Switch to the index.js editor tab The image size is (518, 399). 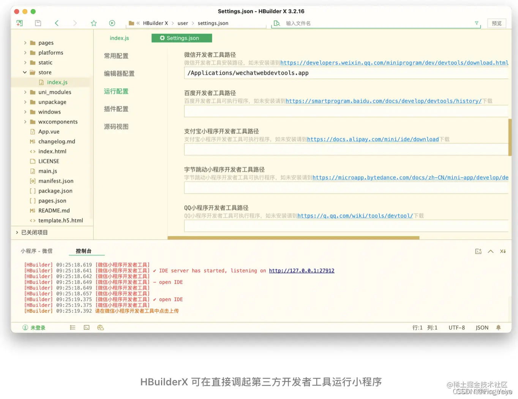pos(119,38)
